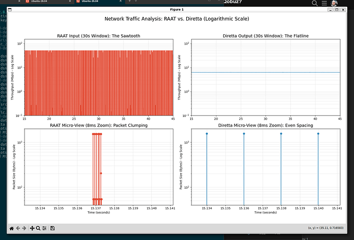Click the red RAAT sawtooth throughput plot
The height and width of the screenshot is (240, 354).
tap(99, 83)
